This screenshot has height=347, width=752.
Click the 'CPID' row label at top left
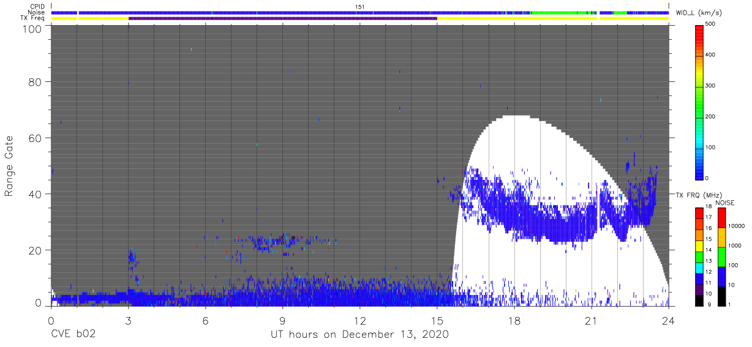point(38,6)
